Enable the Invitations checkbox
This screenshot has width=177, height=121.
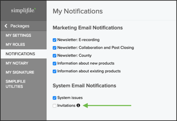pyautogui.click(x=54, y=106)
